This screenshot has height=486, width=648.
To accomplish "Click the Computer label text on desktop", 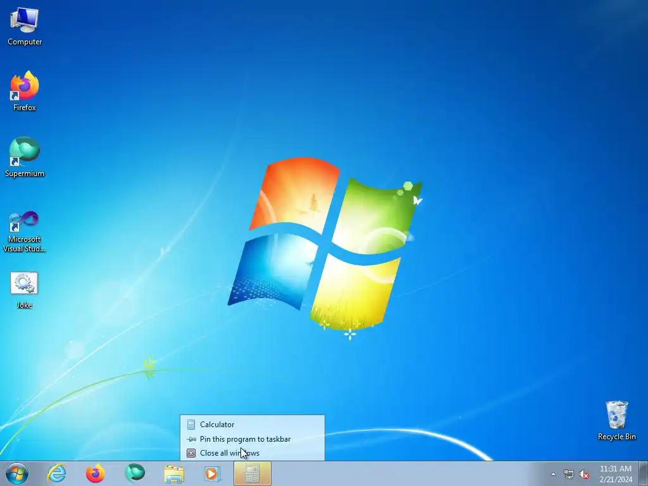I will [25, 42].
